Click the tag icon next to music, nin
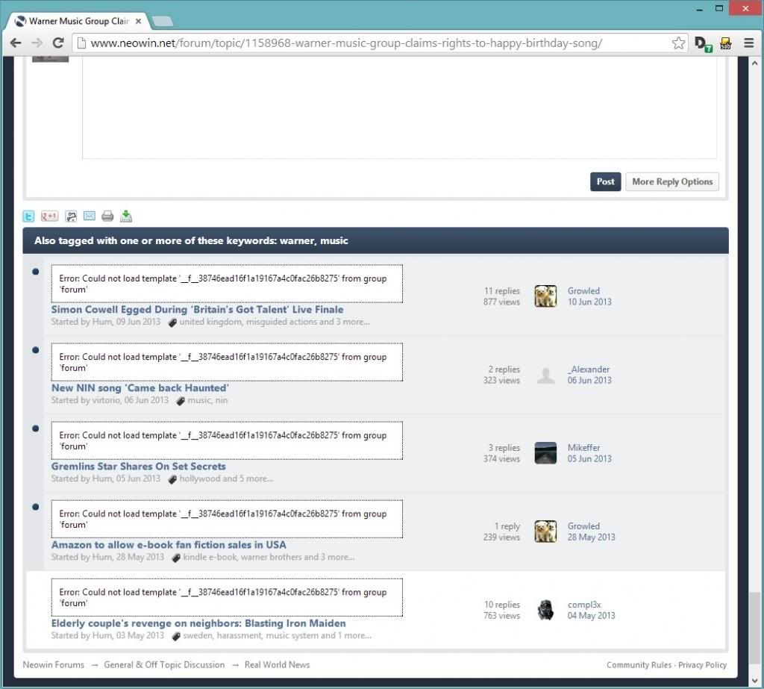The height and width of the screenshot is (689, 764). (x=181, y=401)
